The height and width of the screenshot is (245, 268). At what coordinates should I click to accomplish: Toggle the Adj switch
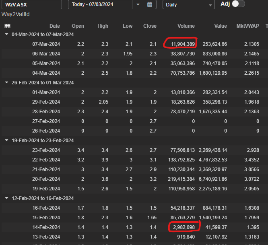pyautogui.click(x=239, y=4)
